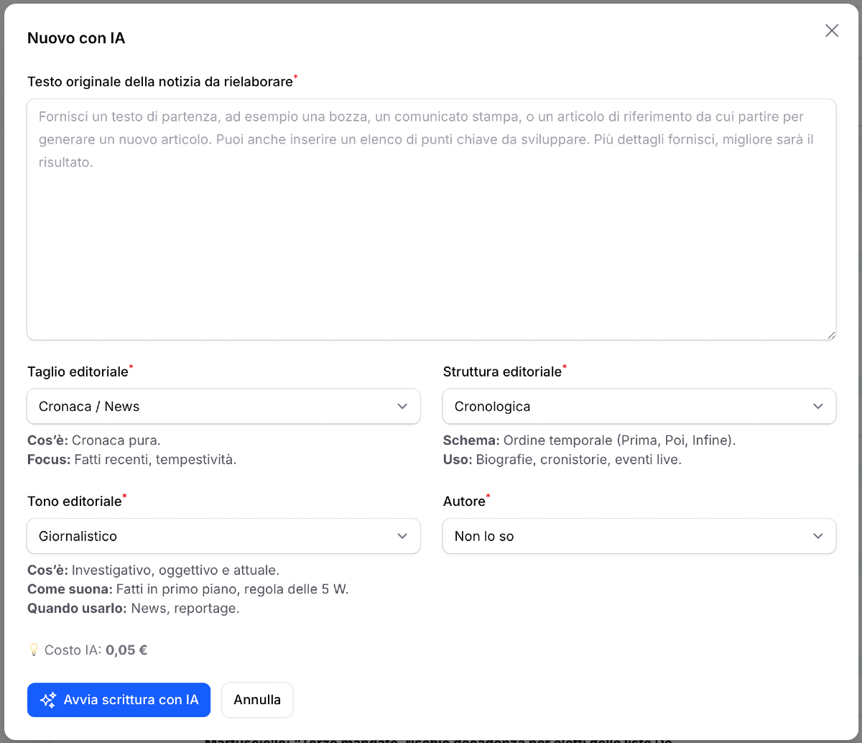Click the resize handle of the news textarea
Screen dimensions: 862x743
coord(831,335)
